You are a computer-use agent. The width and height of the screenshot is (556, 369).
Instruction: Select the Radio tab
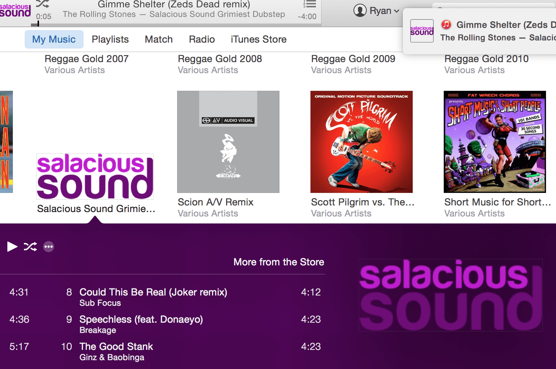(x=202, y=39)
